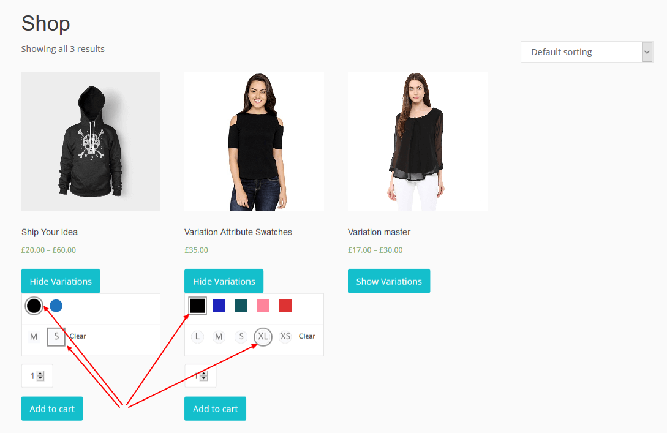Viewport: 667px width, 433px height.
Task: Show Variations for Variation master
Action: pyautogui.click(x=388, y=281)
